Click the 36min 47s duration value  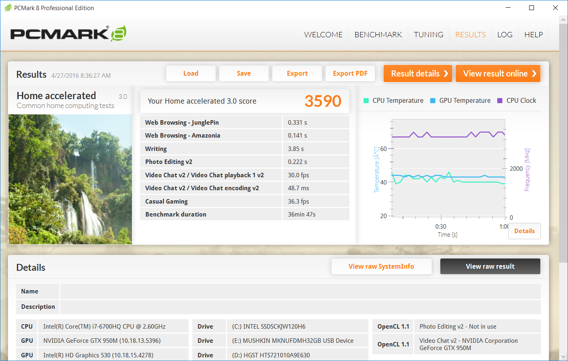302,214
